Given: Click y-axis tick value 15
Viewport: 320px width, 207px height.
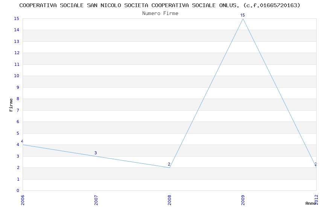Looking at the screenshot, I should [17, 18].
